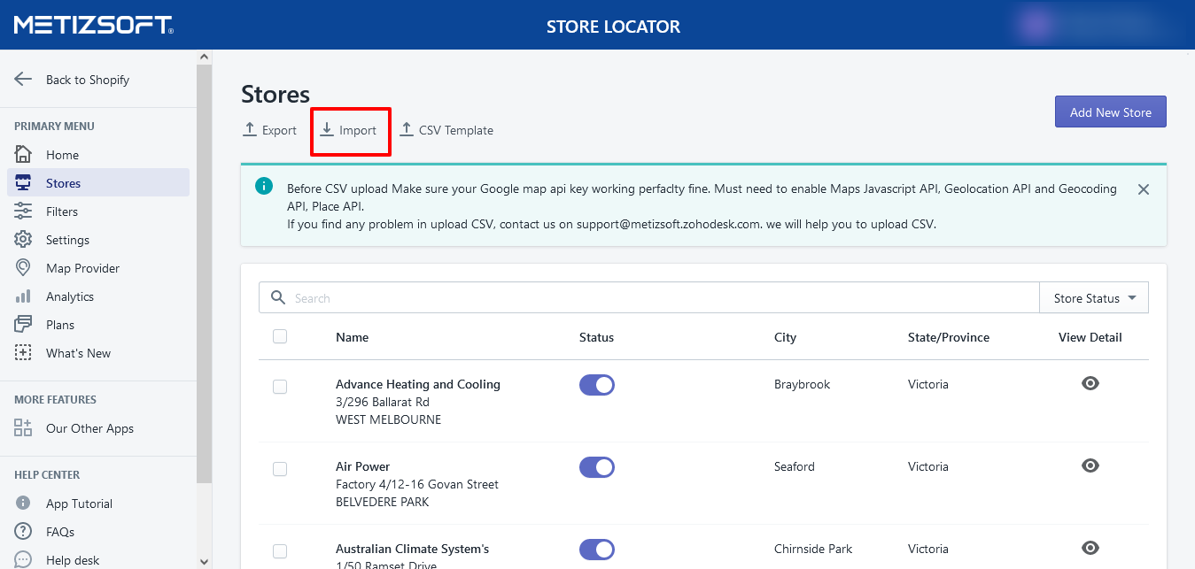1195x569 pixels.
Task: Open the Plans menu item
Action: [60, 325]
